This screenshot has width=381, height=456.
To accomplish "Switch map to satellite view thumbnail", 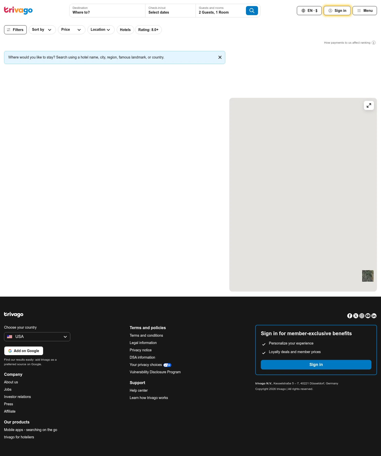I will coord(368,276).
